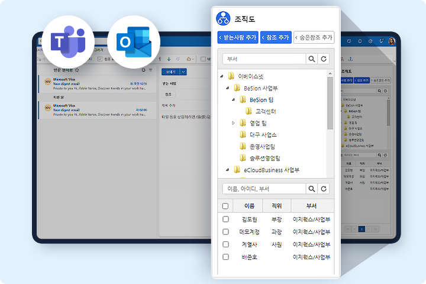
Task: Sort by the 부서 column header
Action: click(x=311, y=206)
